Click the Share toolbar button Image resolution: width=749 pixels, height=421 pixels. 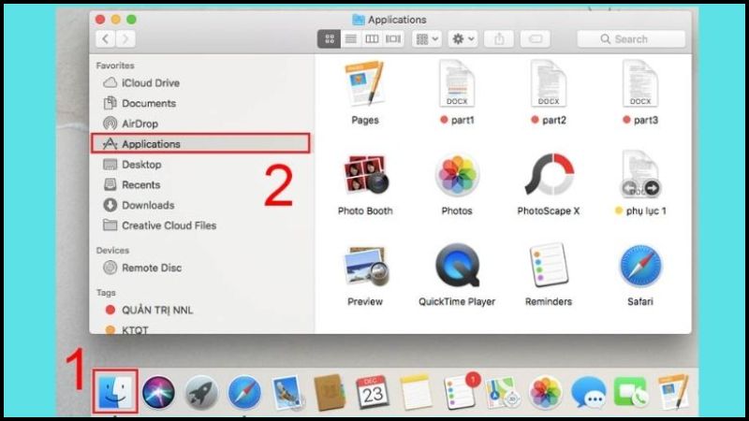(x=499, y=39)
